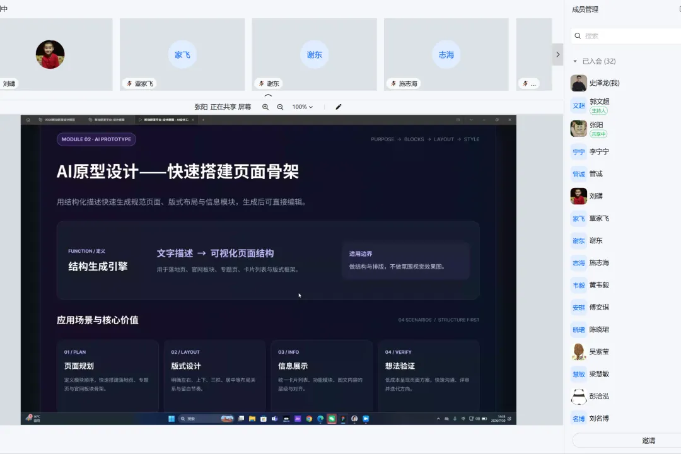Viewport: 681px width, 454px height.
Task: Open the Microsoft Store in shared taskbar
Action: click(x=263, y=419)
